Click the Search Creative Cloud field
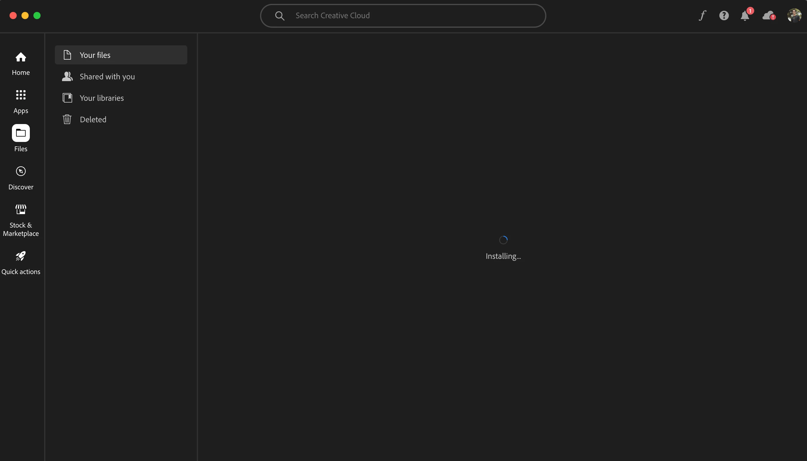Viewport: 807px width, 461px height. 412,16
